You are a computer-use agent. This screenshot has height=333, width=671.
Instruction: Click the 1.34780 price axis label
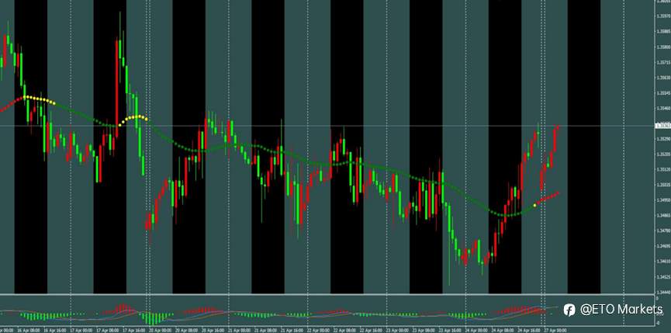663,231
